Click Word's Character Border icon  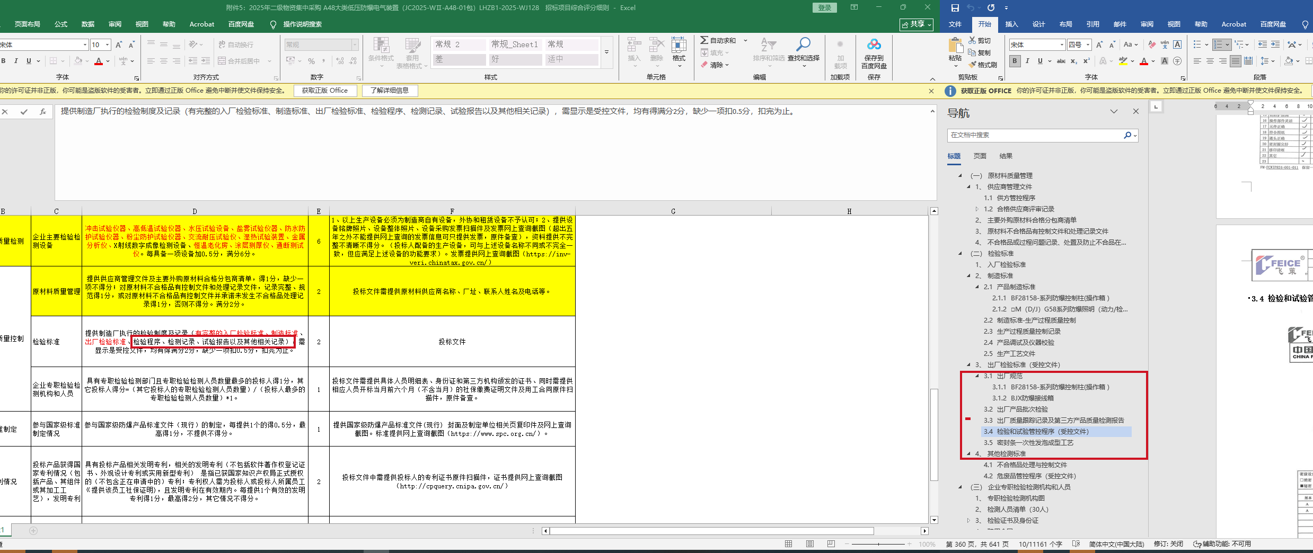coord(1177,44)
